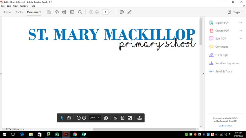Open the Comment tool in right pane

[221, 47]
